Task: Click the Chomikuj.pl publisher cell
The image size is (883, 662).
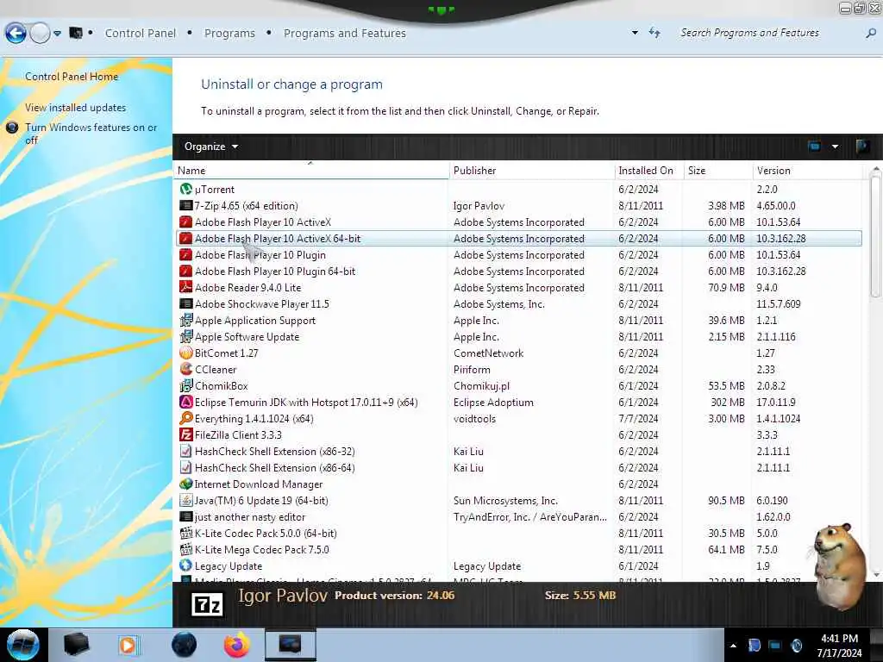Action: (x=481, y=385)
